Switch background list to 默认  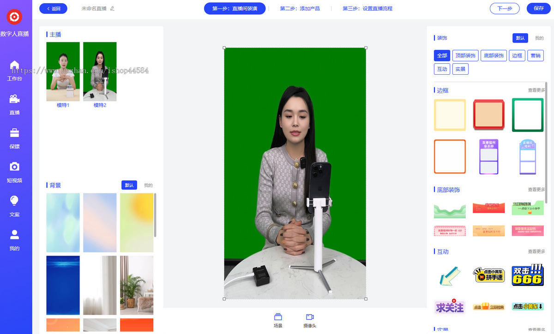click(129, 185)
